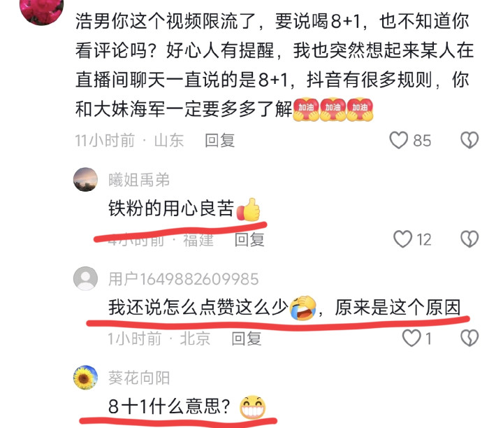Open the top commenter's pink flower avatar
The height and width of the screenshot is (428, 503).
coord(42,10)
